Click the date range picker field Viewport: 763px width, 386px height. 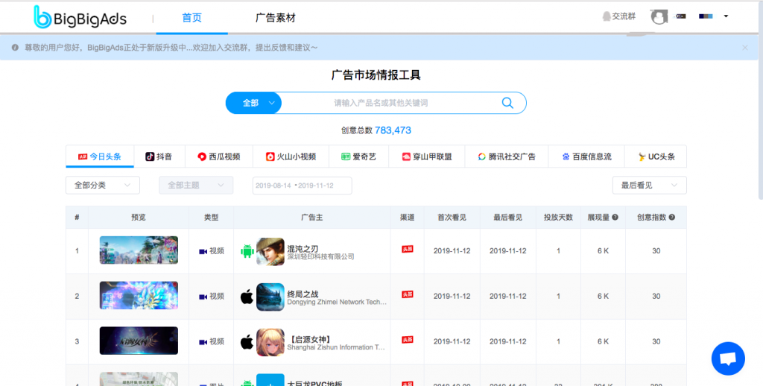[303, 186]
